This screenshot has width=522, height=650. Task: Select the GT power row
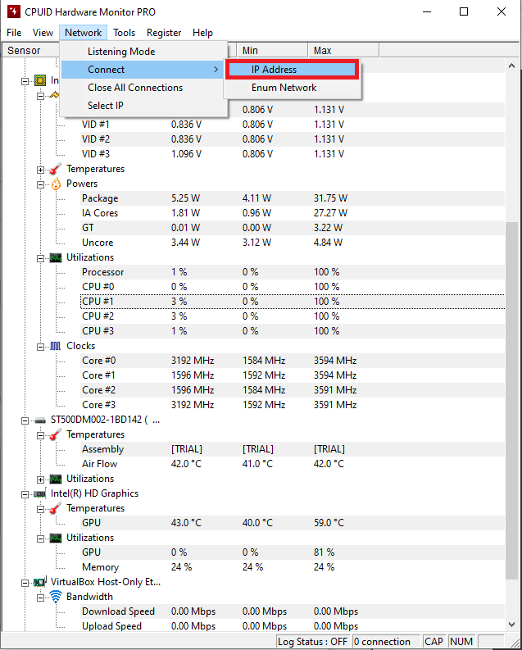tap(293, 228)
